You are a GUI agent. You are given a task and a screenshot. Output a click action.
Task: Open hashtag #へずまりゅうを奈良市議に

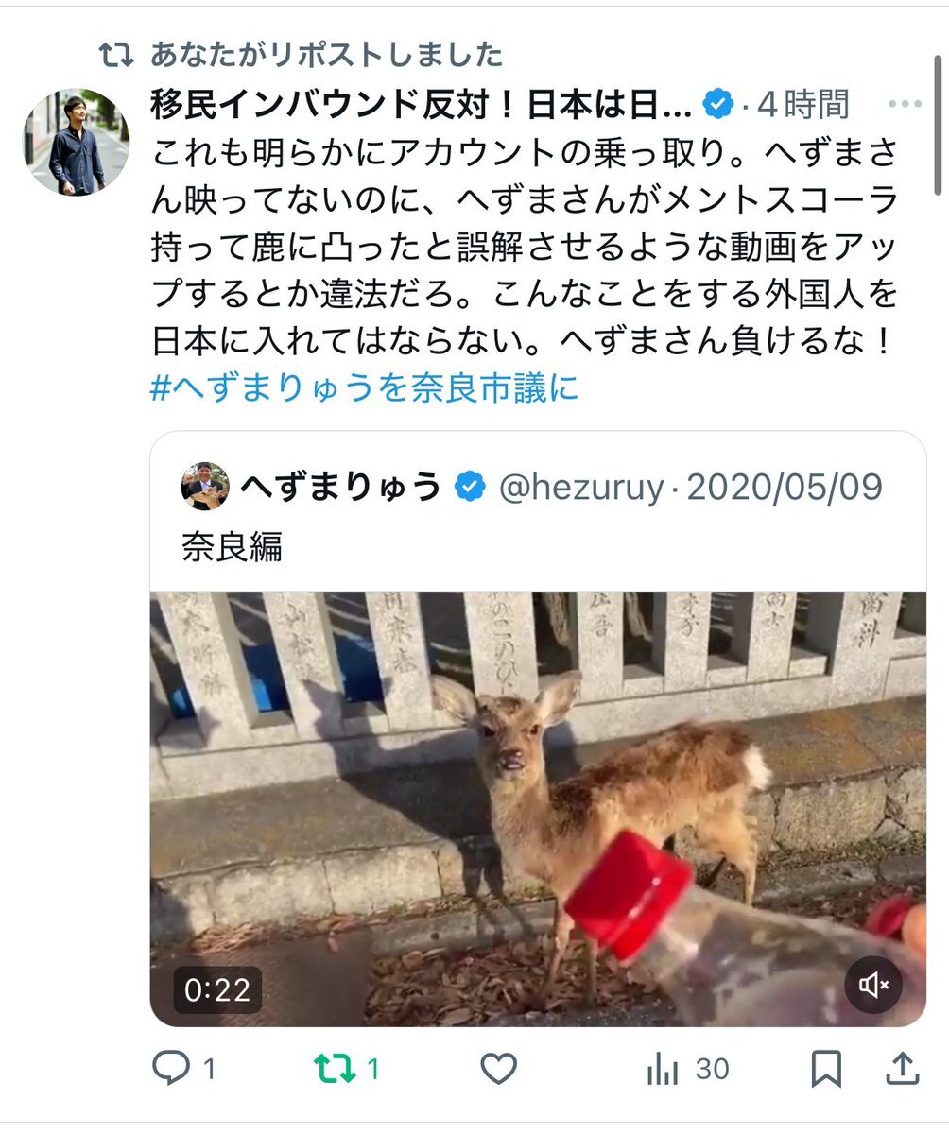tap(364, 388)
